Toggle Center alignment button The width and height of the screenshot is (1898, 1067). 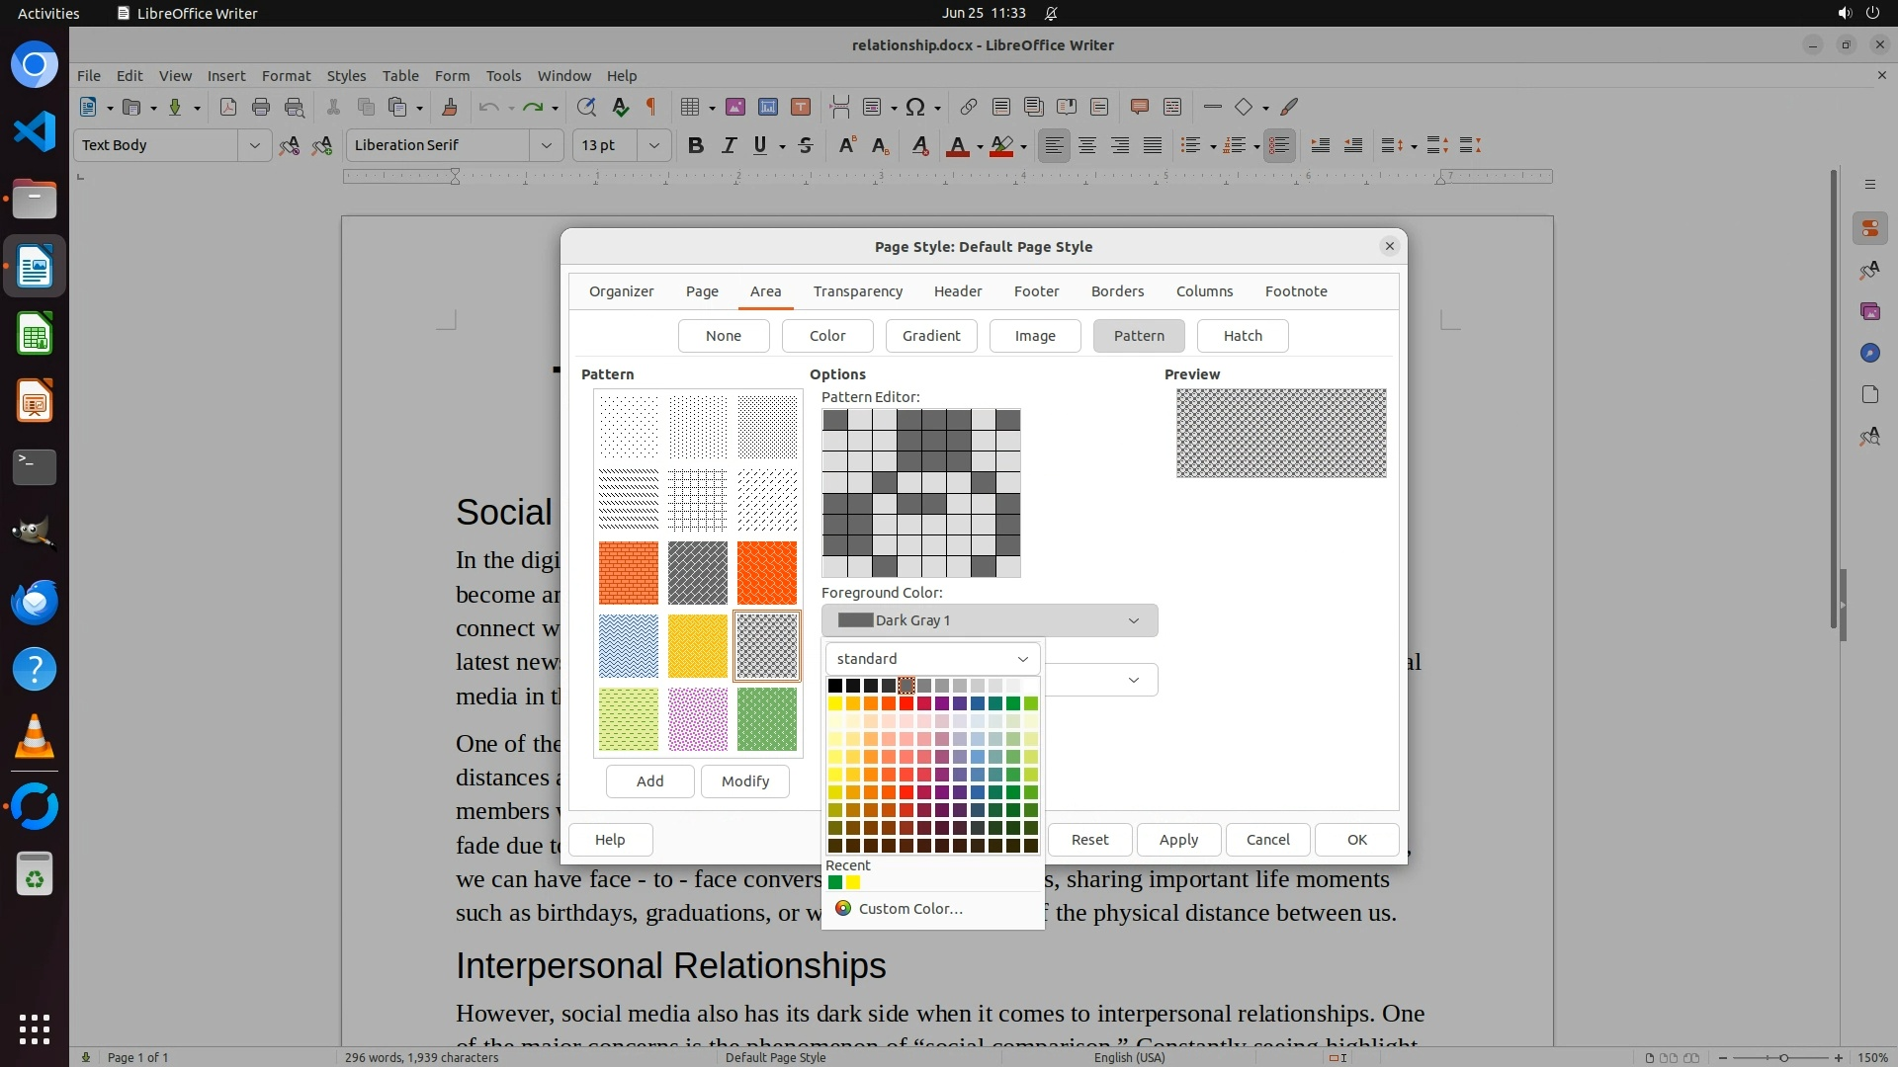[1087, 145]
